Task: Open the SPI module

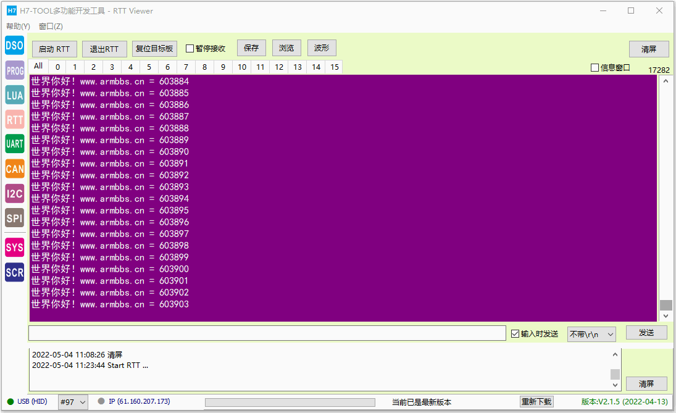Action: [x=15, y=218]
